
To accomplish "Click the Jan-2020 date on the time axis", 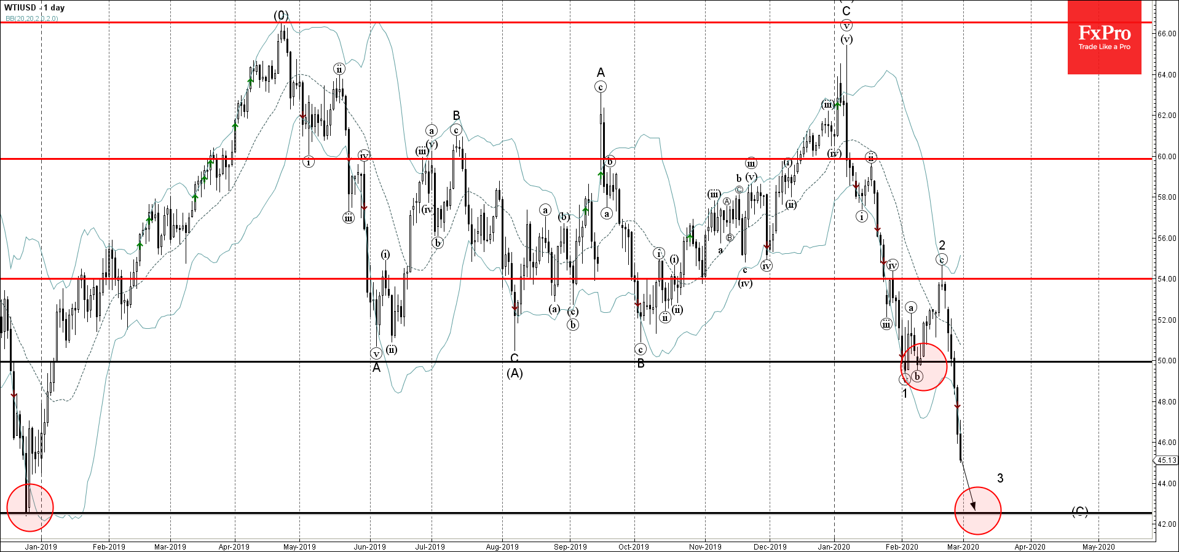I will pos(834,546).
